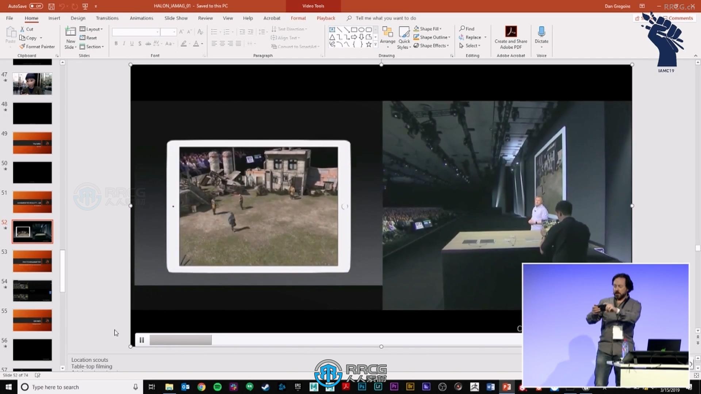Image resolution: width=701 pixels, height=394 pixels.
Task: Apply Bold formatting
Action: pos(116,43)
